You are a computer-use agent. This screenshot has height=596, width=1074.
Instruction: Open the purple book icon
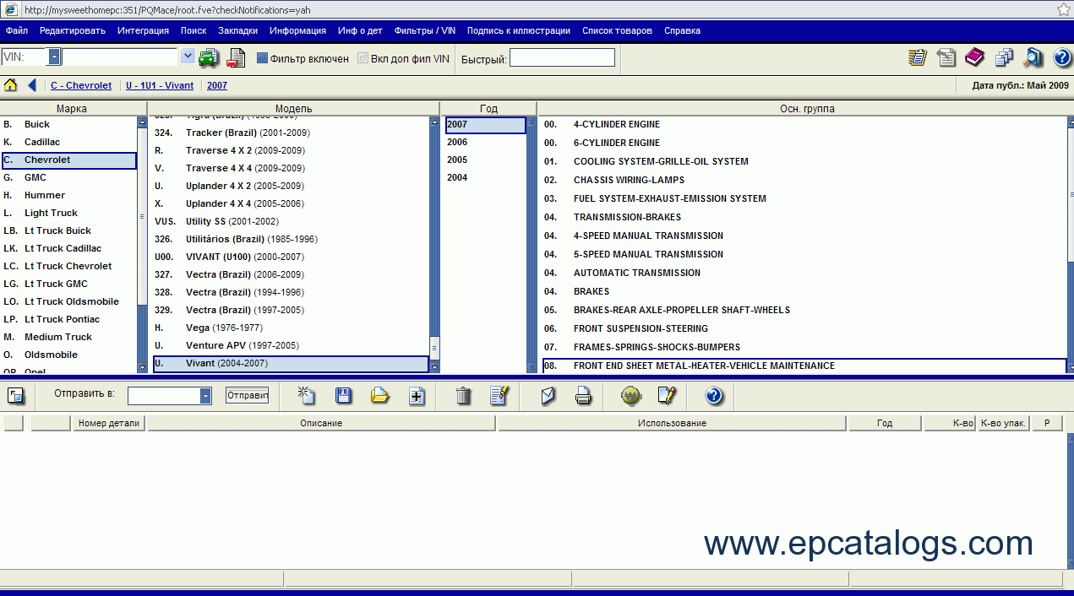tap(974, 57)
